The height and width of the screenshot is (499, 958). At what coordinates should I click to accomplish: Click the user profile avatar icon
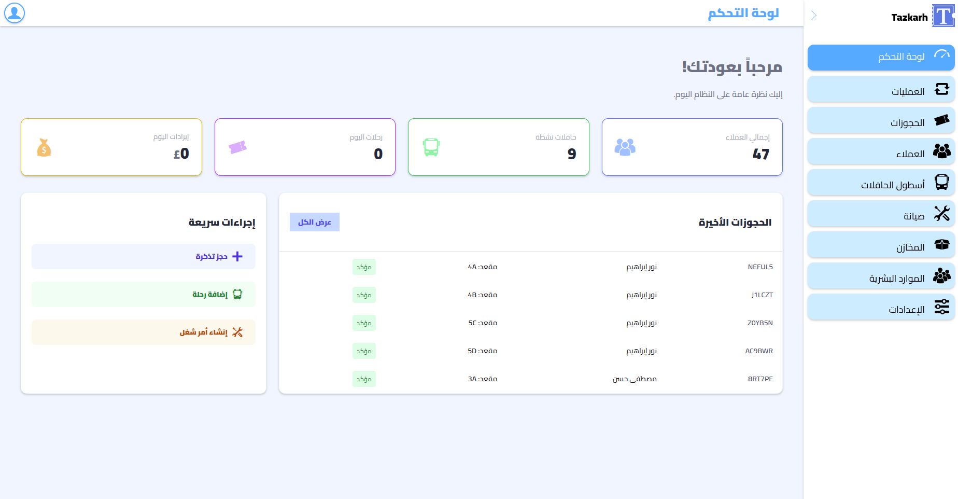point(15,13)
